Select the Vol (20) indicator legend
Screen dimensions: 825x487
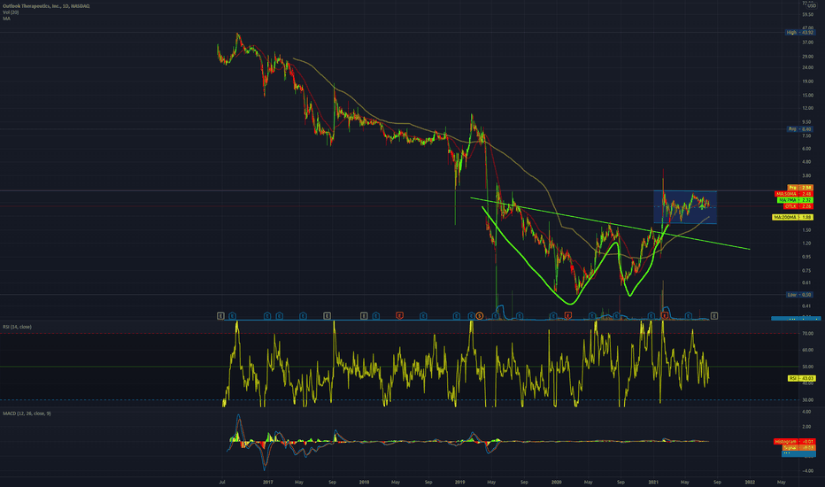pos(11,12)
